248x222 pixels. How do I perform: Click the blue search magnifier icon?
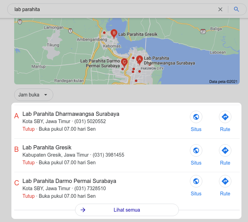coord(237,9)
